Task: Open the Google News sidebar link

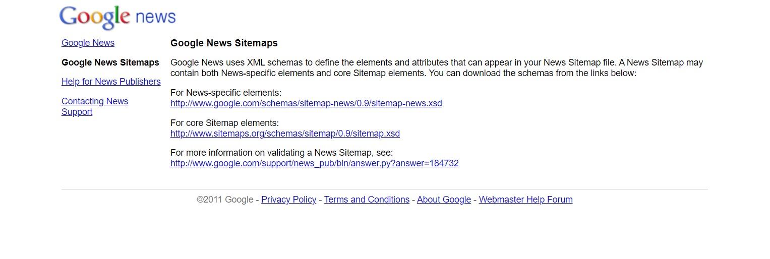Action: pyautogui.click(x=88, y=43)
